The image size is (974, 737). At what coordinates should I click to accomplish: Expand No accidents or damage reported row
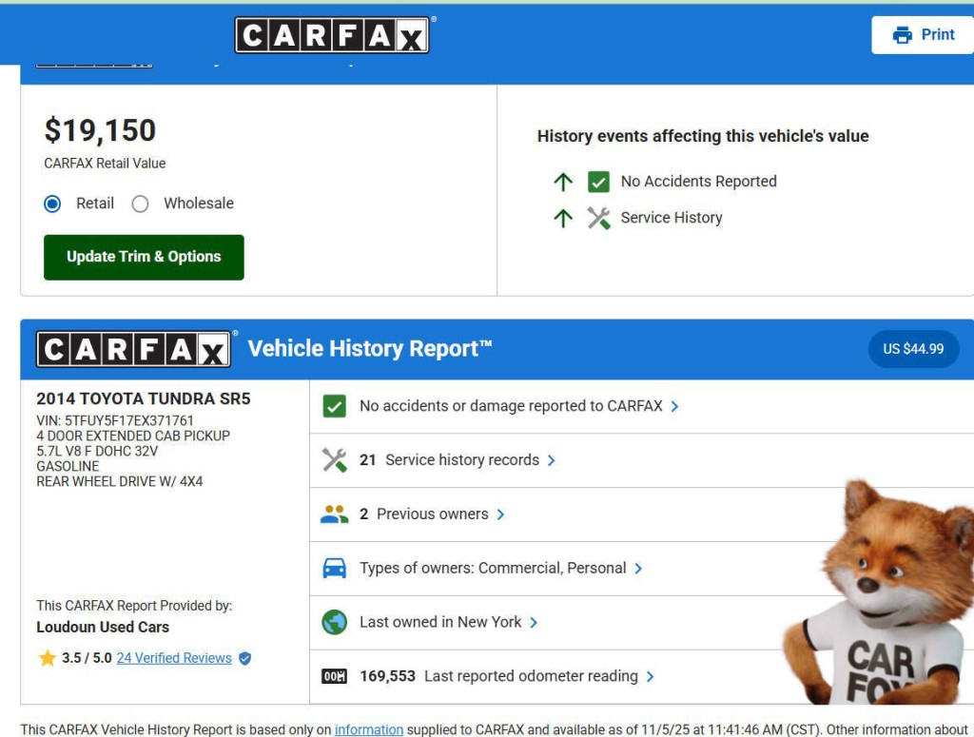(x=518, y=406)
